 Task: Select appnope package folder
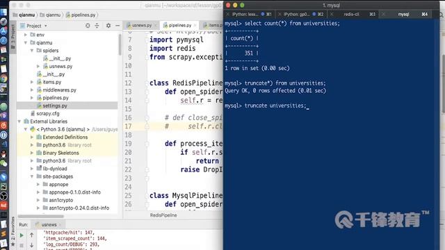(x=56, y=184)
